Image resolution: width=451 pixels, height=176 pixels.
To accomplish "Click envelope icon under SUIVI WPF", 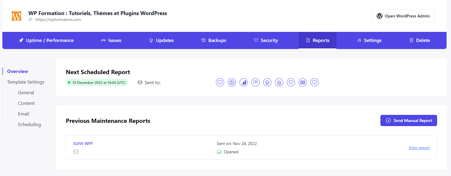I will pyautogui.click(x=76, y=152).
